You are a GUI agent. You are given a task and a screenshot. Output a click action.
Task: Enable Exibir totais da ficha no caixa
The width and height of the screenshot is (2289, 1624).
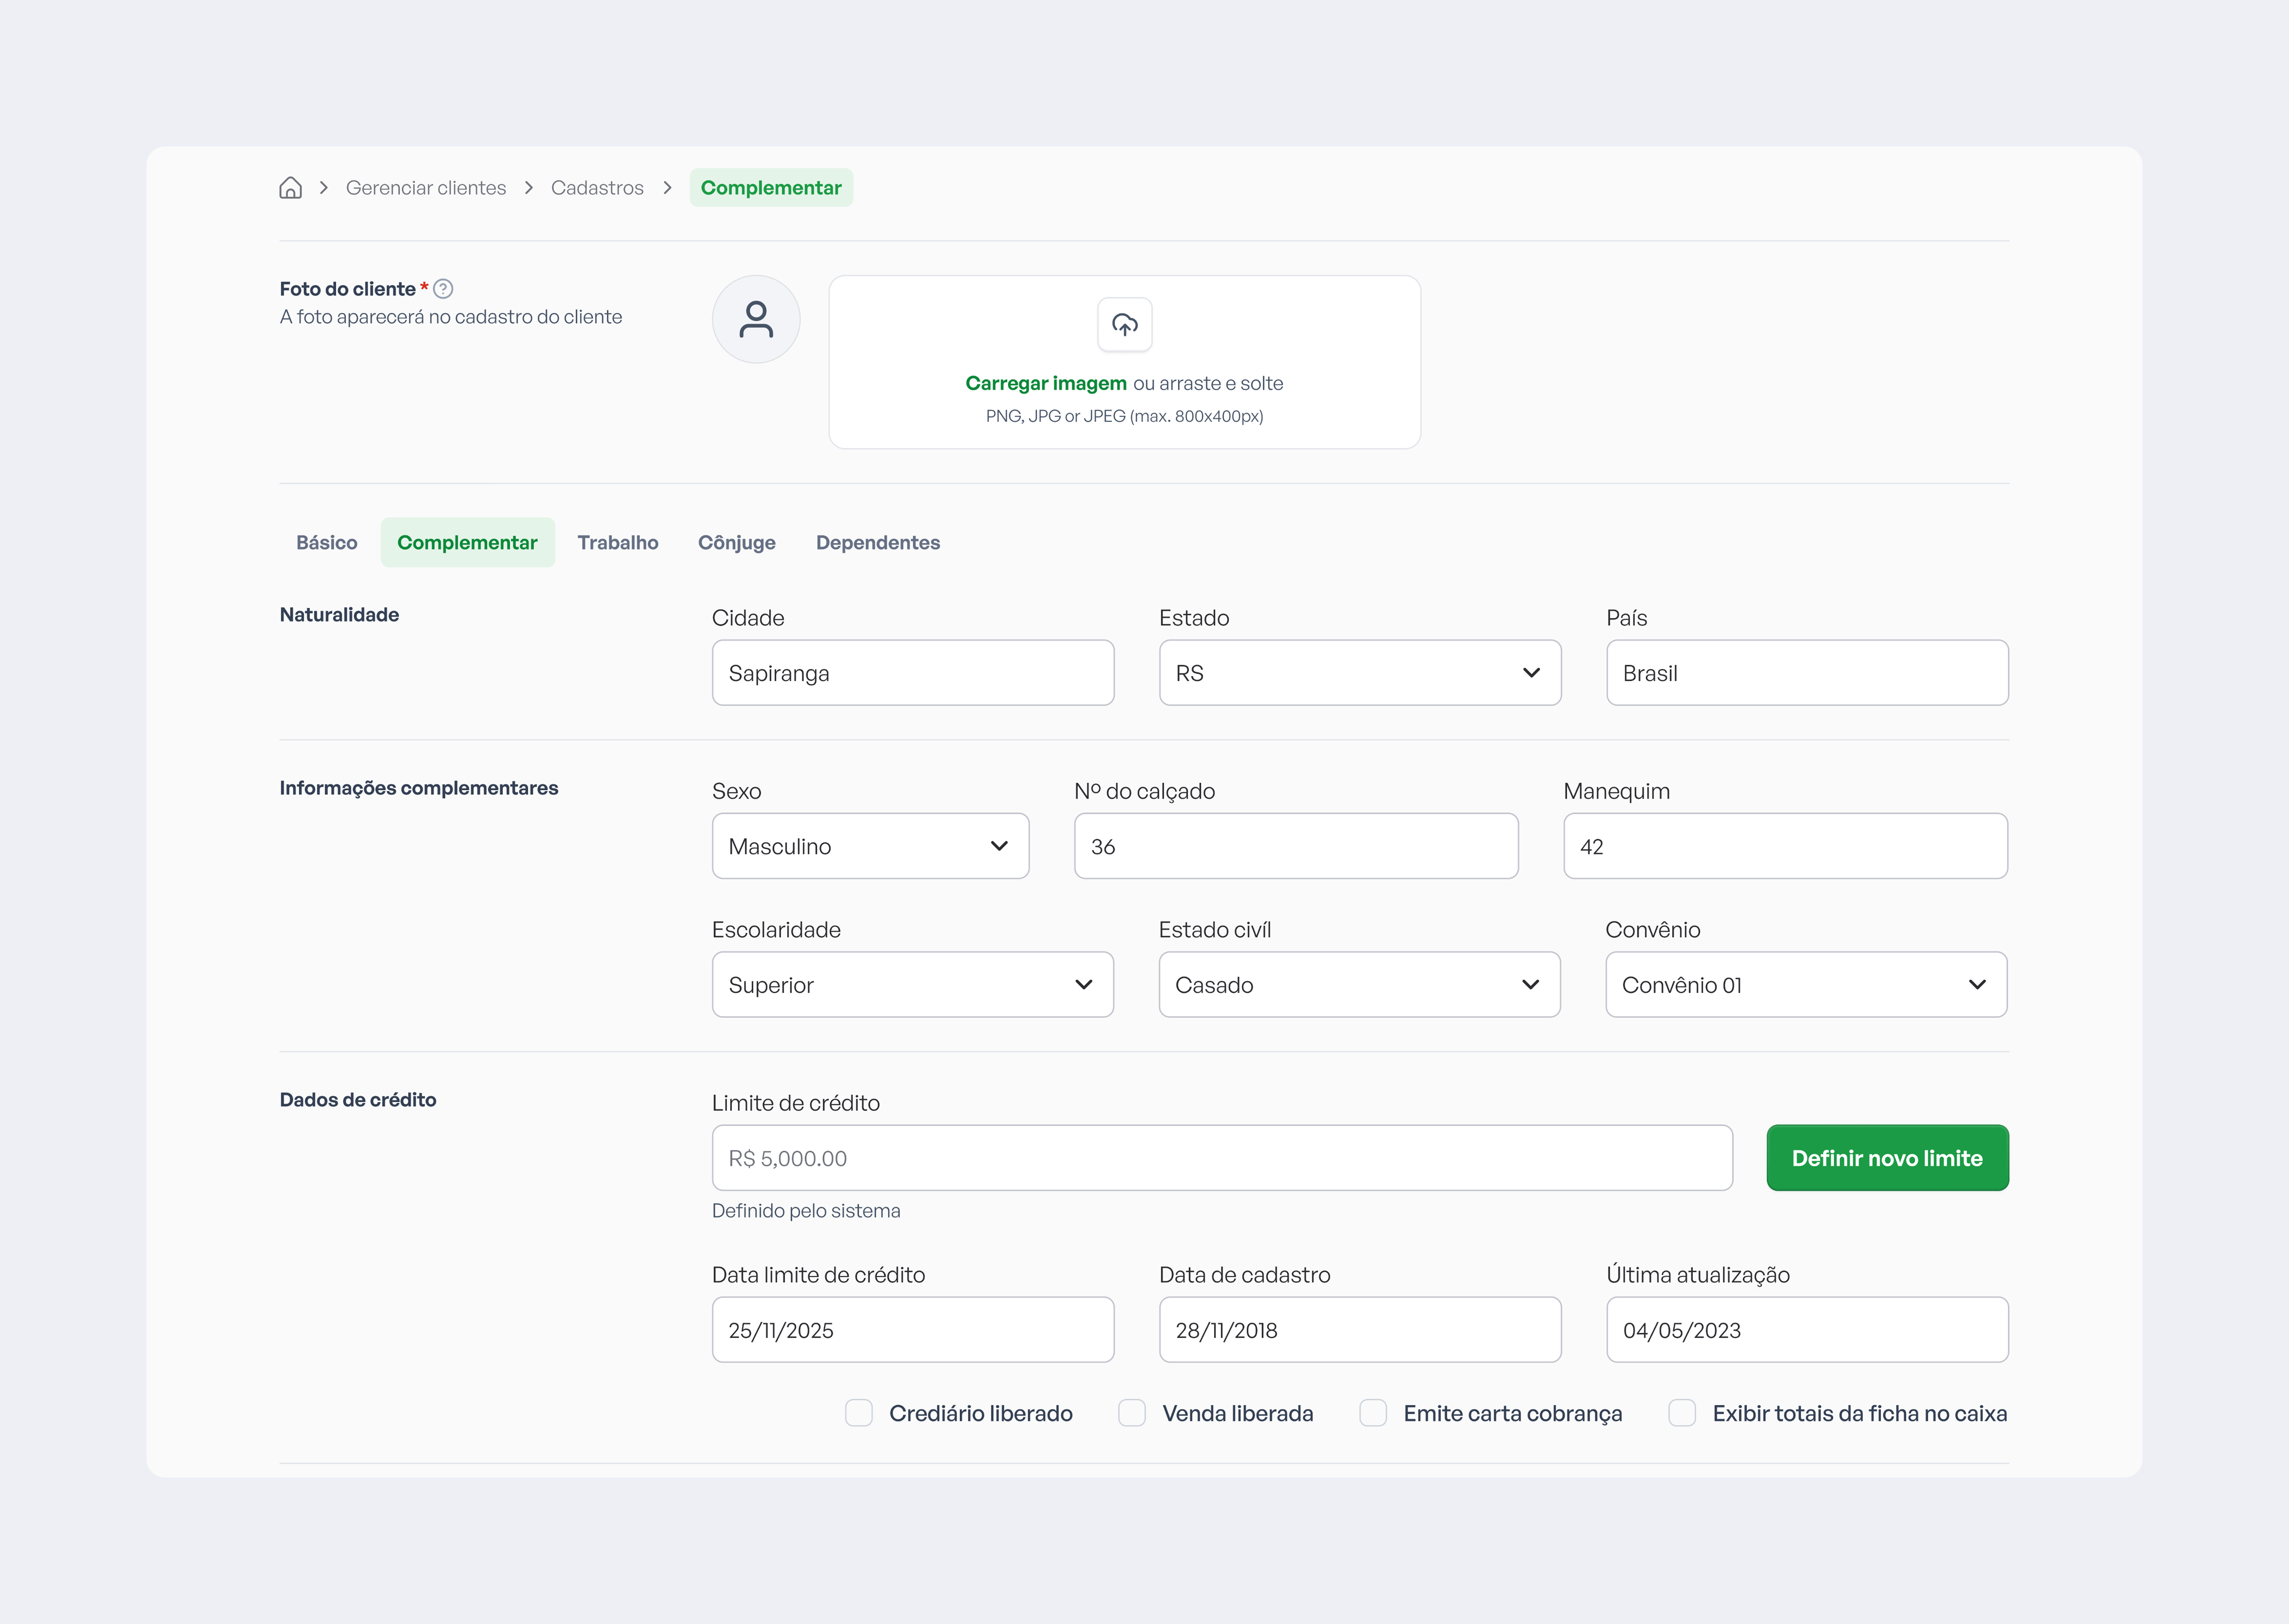(x=1682, y=1413)
